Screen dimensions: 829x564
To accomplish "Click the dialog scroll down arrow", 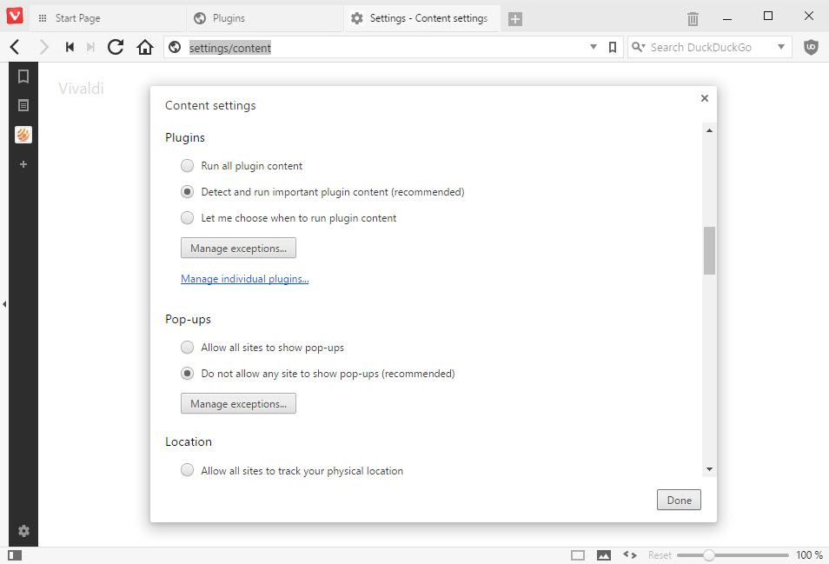I will click(709, 469).
